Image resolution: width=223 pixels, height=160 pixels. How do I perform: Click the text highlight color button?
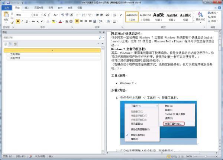[x=54, y=21]
